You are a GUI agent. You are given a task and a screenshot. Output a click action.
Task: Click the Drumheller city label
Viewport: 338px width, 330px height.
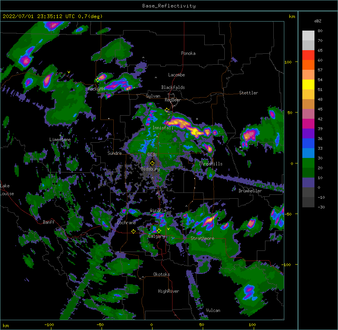[250, 191]
